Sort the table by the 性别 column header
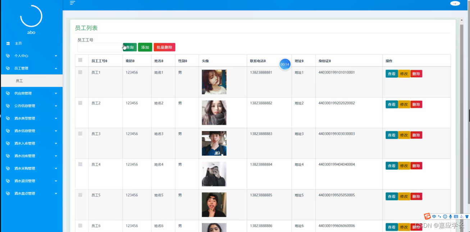This screenshot has height=232, width=470. (x=183, y=61)
